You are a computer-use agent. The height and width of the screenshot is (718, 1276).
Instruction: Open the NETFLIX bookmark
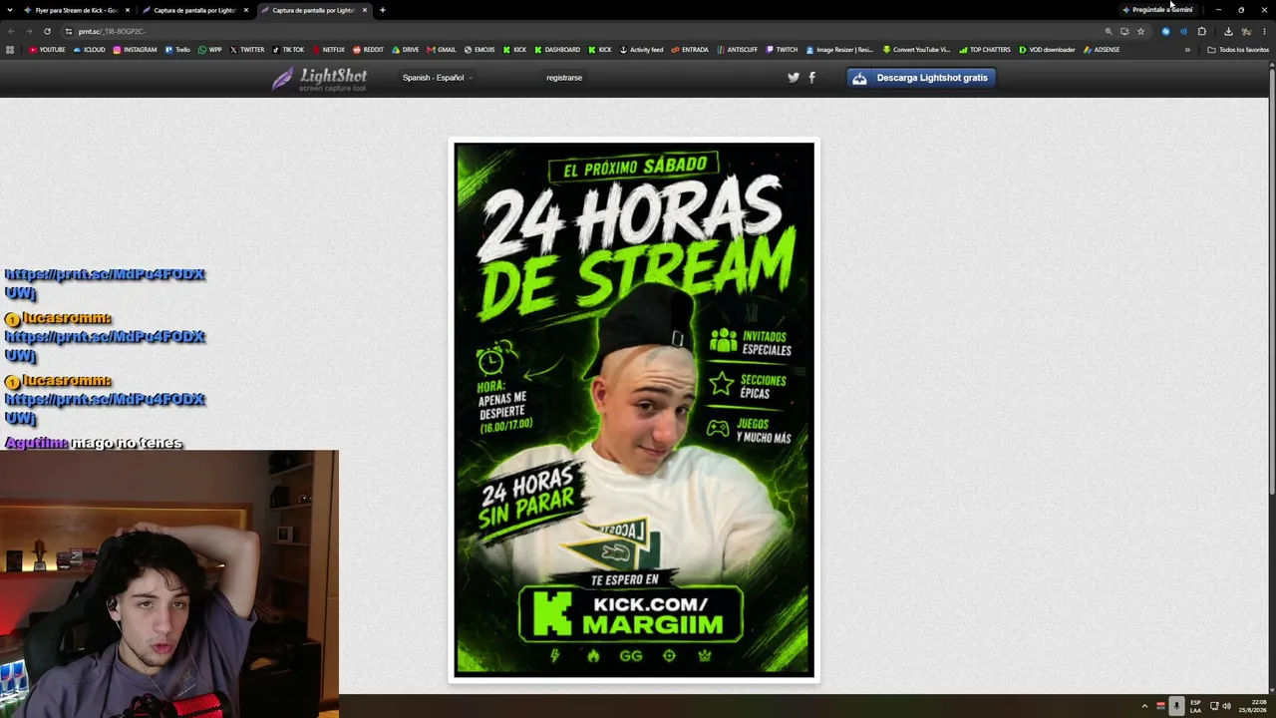[329, 50]
